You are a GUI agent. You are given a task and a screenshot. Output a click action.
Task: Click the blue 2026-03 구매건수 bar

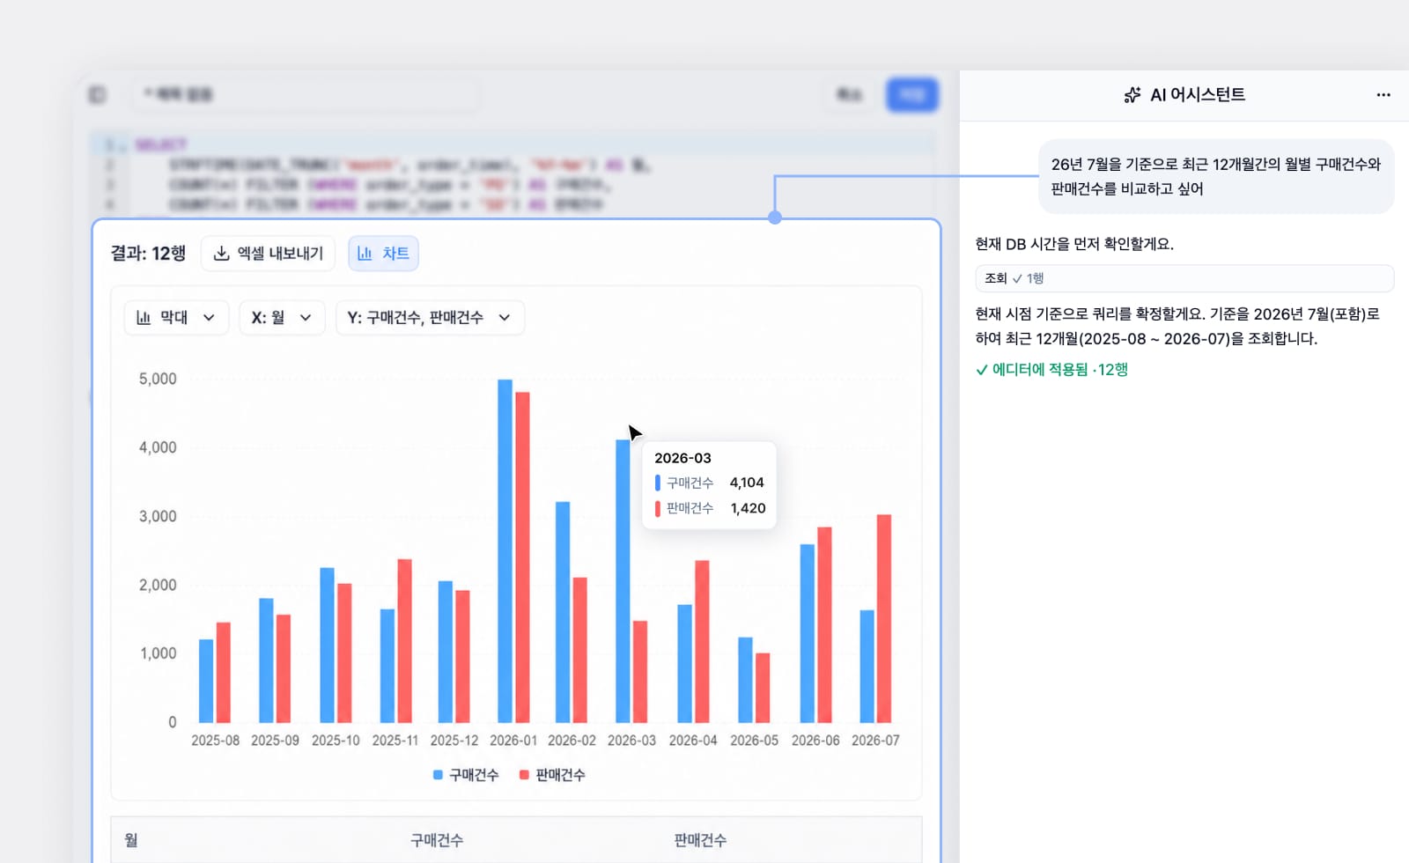623,581
